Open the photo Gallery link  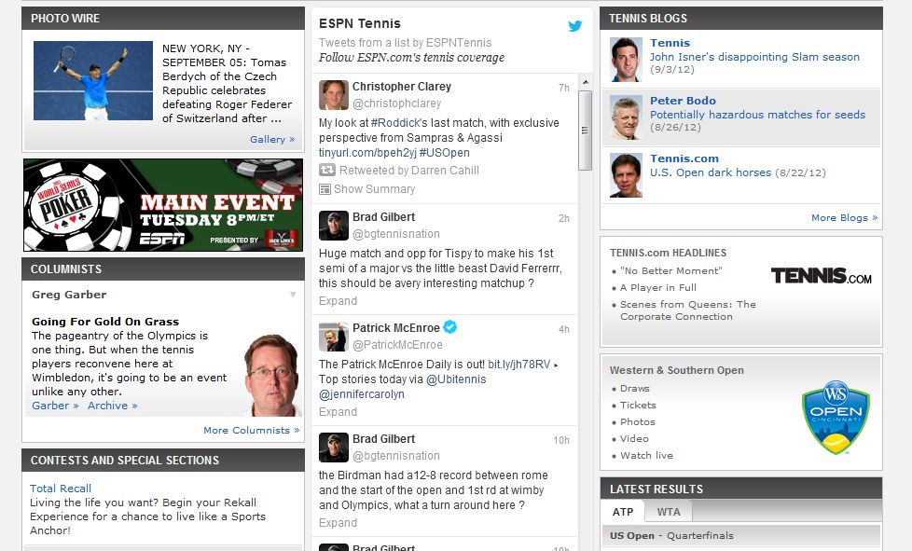pos(272,140)
